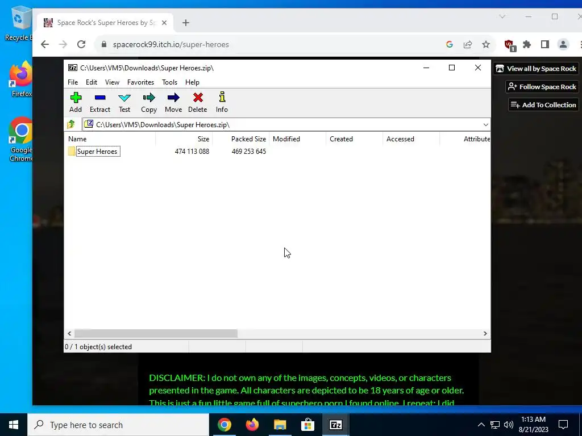Click Chrome's reload page icon
The image size is (582, 436).
click(x=81, y=44)
